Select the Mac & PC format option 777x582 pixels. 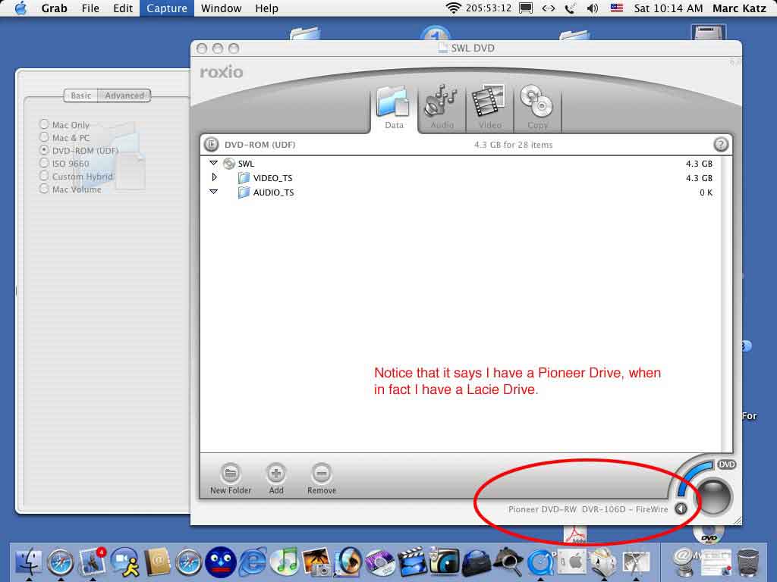[x=44, y=137]
